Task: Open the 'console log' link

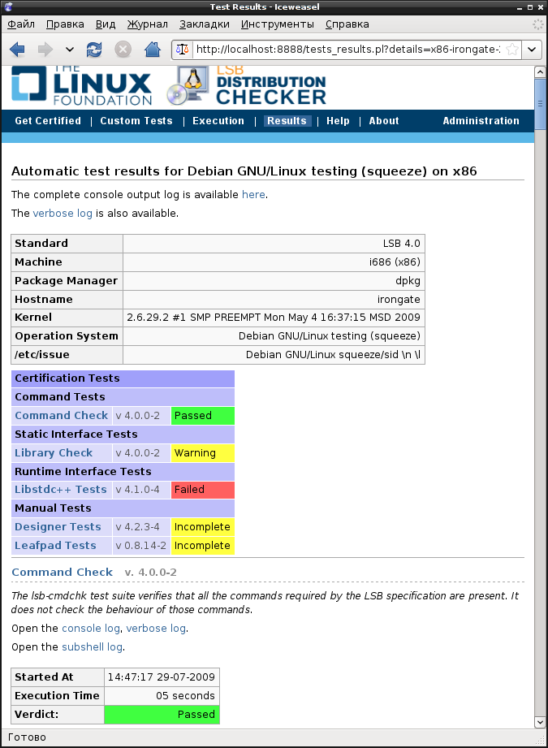Action: tap(91, 629)
